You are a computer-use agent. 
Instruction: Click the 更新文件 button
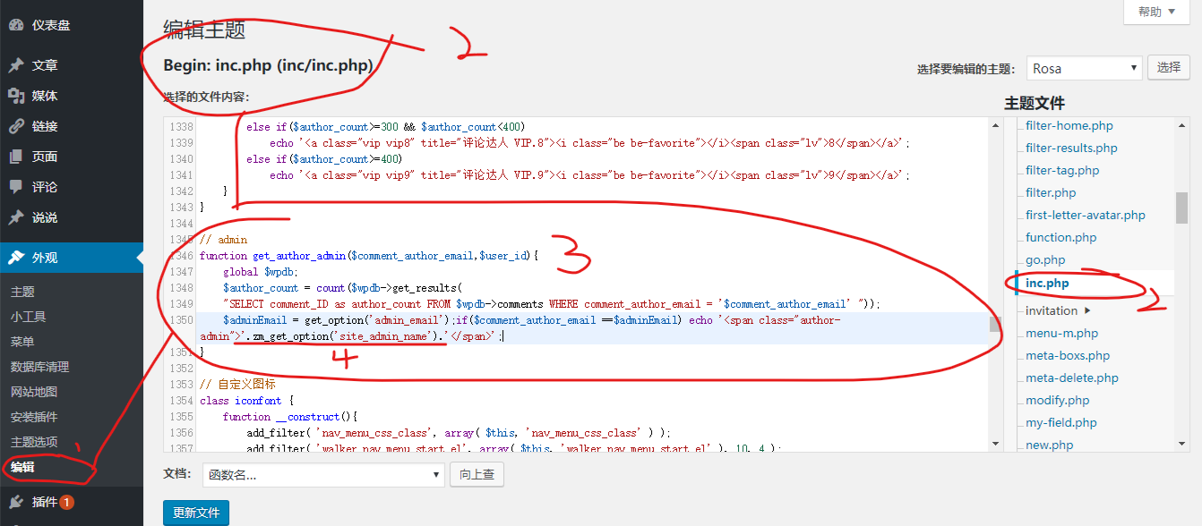coord(196,513)
